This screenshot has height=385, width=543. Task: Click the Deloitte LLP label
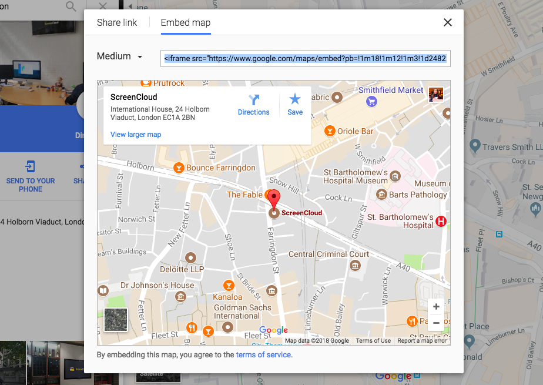(x=182, y=269)
